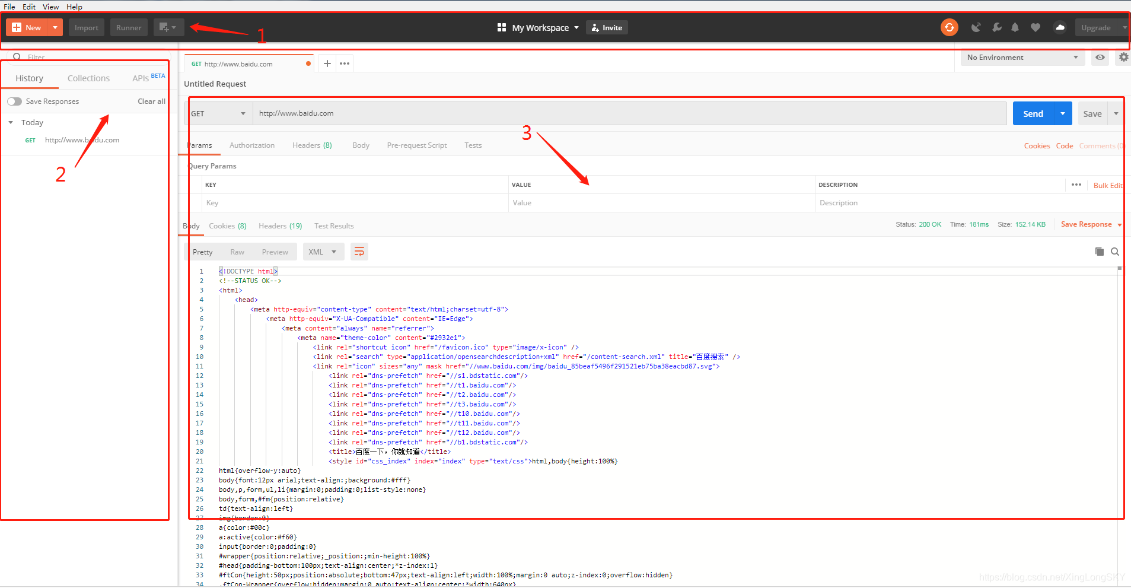Switch to the Collections tab

click(x=88, y=78)
